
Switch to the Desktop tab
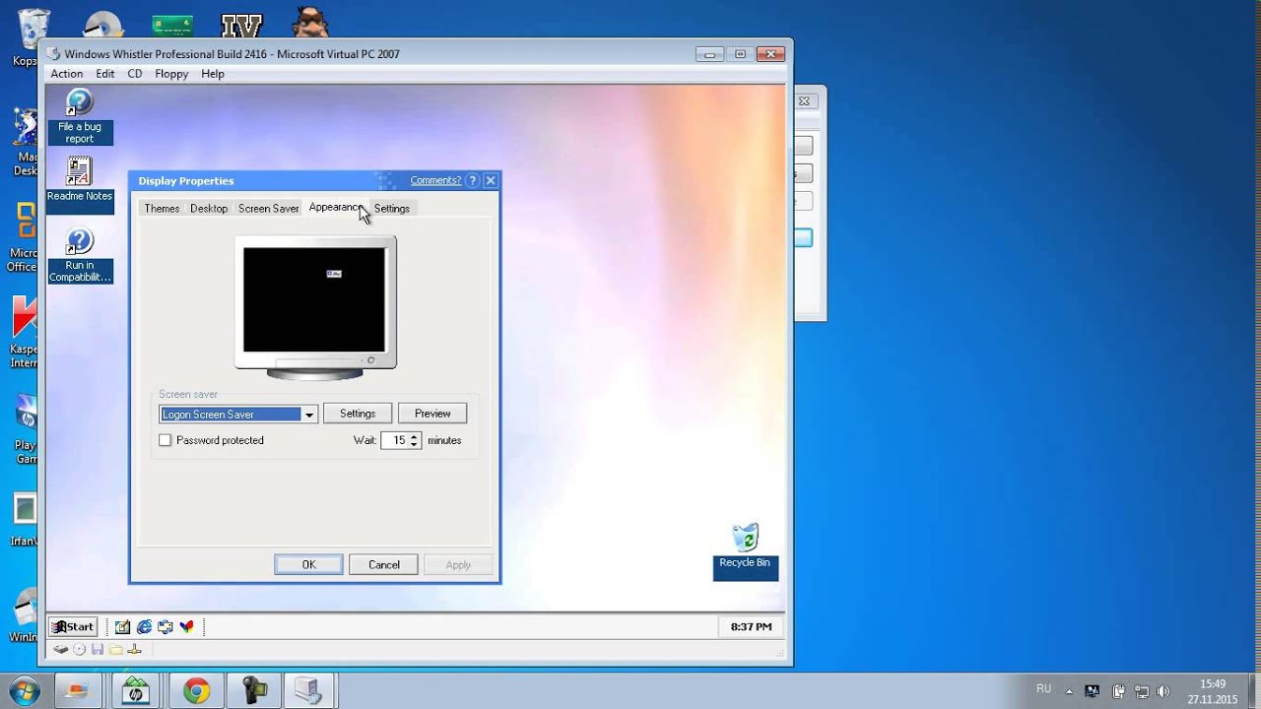[x=209, y=209]
